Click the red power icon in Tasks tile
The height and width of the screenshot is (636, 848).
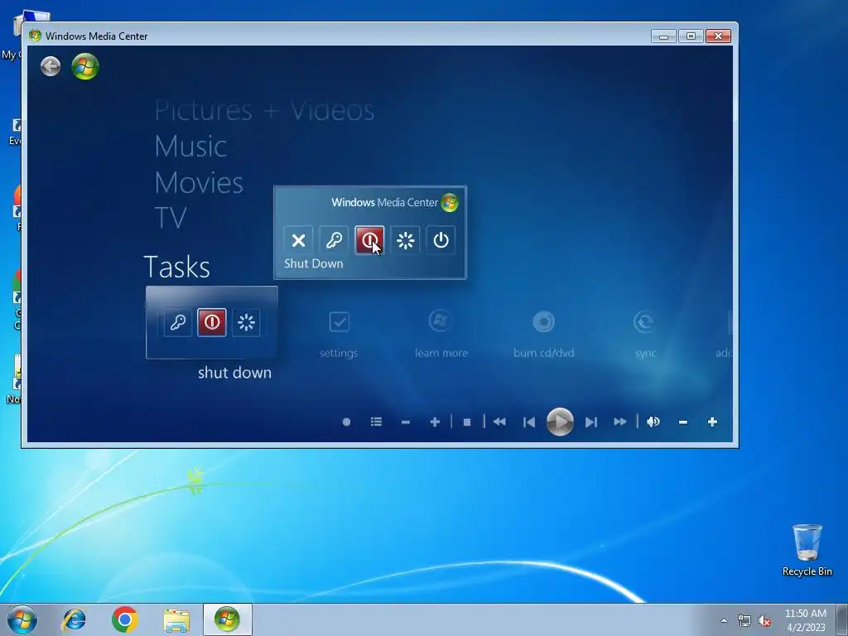point(212,322)
